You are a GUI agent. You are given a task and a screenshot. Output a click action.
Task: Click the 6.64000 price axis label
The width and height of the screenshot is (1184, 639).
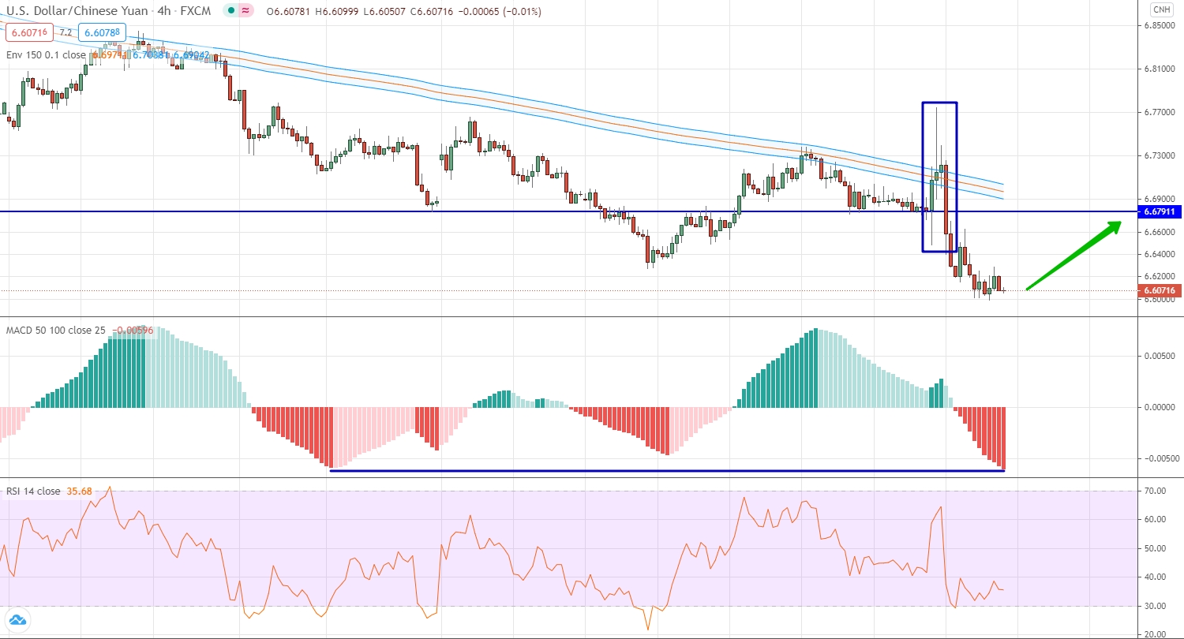1160,254
